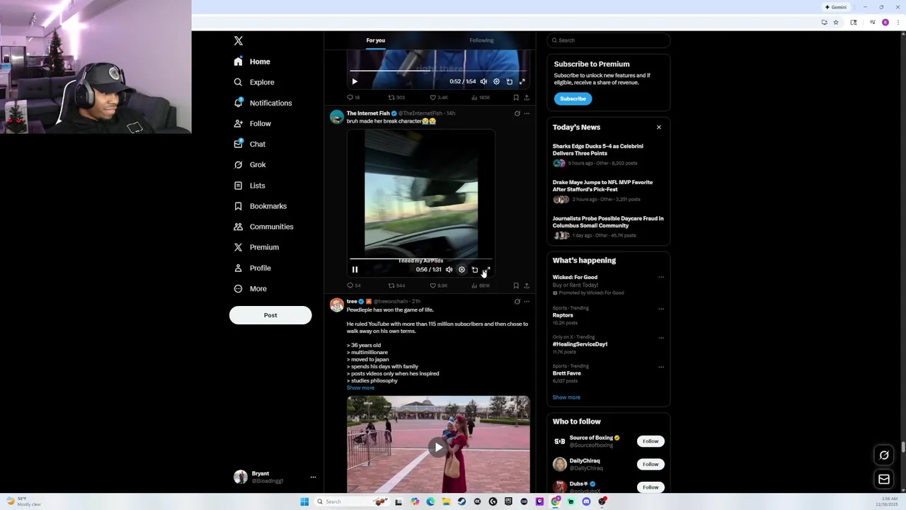Click the Subscribe button for Premium

(573, 98)
